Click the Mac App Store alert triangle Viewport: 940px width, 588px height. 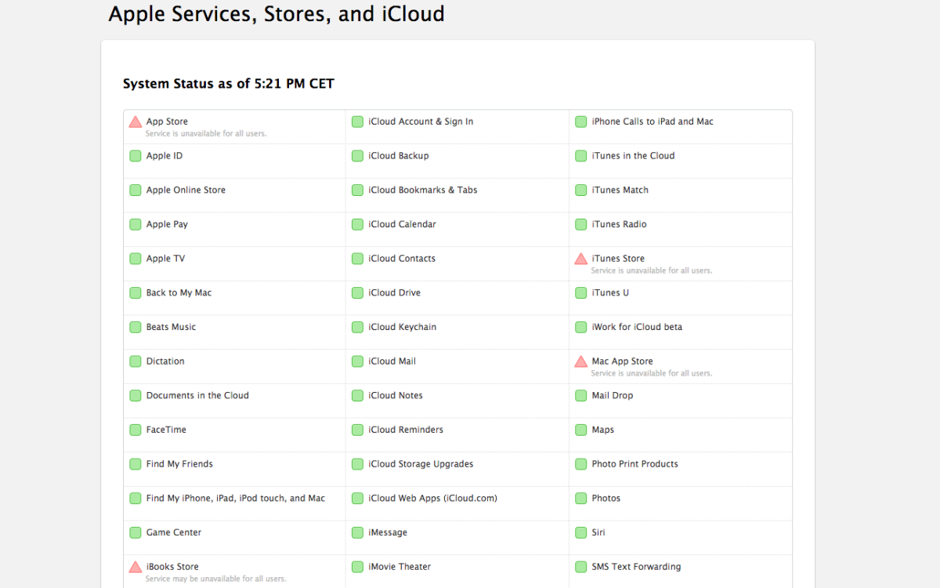click(x=580, y=361)
